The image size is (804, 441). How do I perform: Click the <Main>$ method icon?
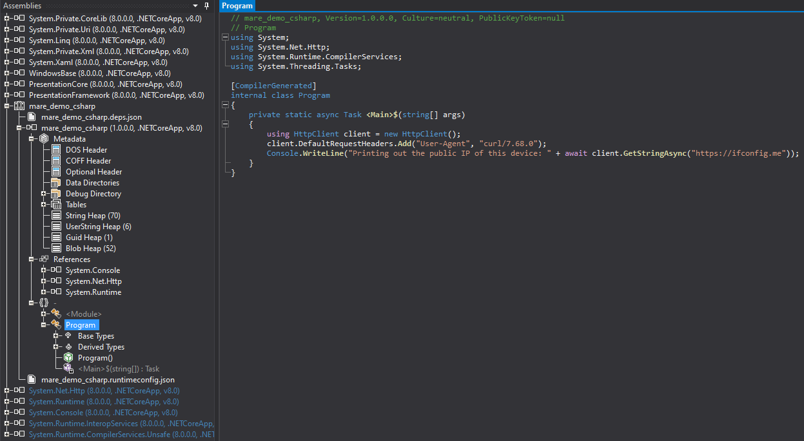tap(68, 369)
